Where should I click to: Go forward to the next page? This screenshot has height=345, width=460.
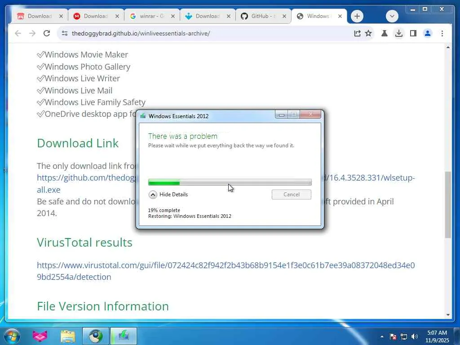tap(32, 33)
